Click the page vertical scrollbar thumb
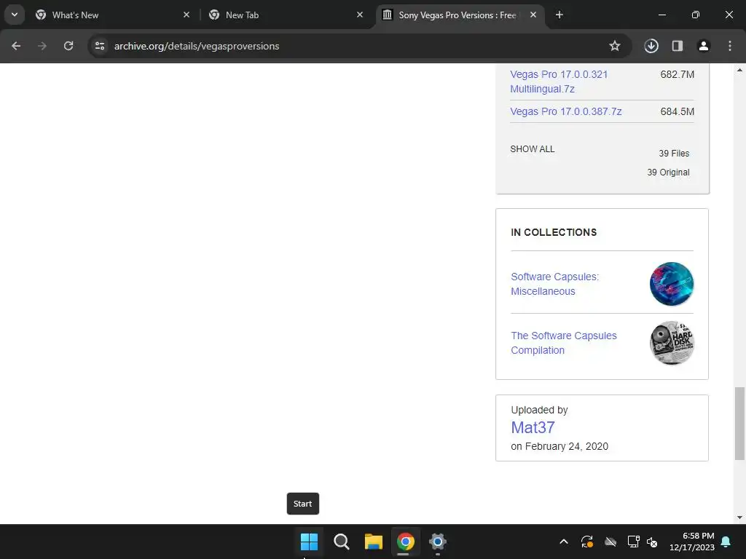Image resolution: width=746 pixels, height=559 pixels. (x=739, y=424)
